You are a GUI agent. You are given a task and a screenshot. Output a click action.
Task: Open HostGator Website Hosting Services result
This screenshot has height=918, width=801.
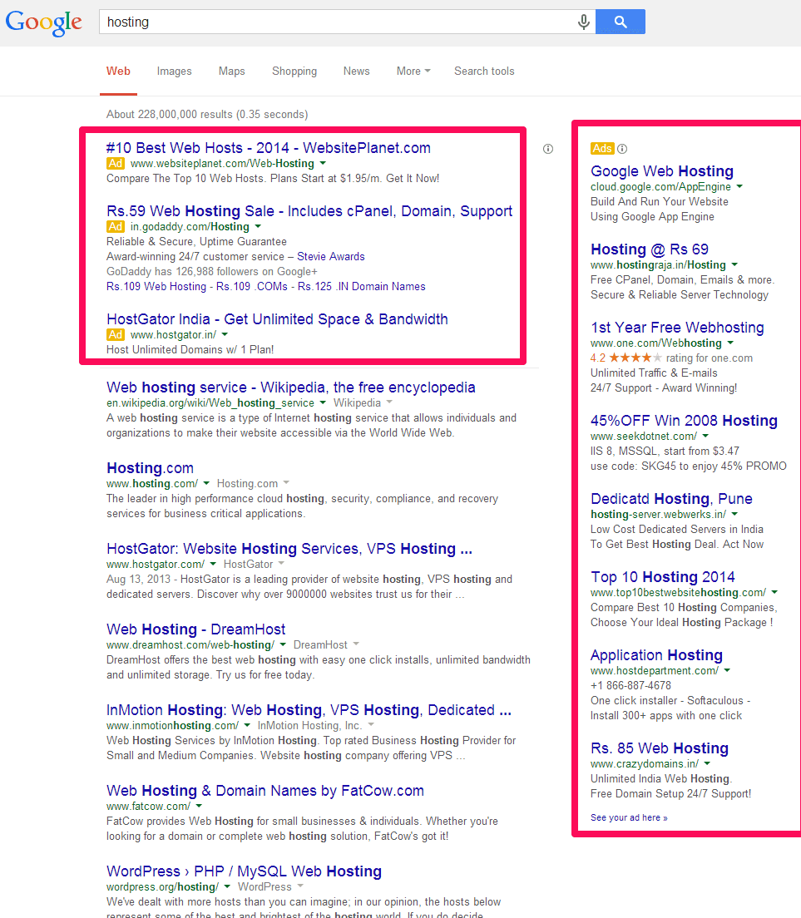pos(289,549)
